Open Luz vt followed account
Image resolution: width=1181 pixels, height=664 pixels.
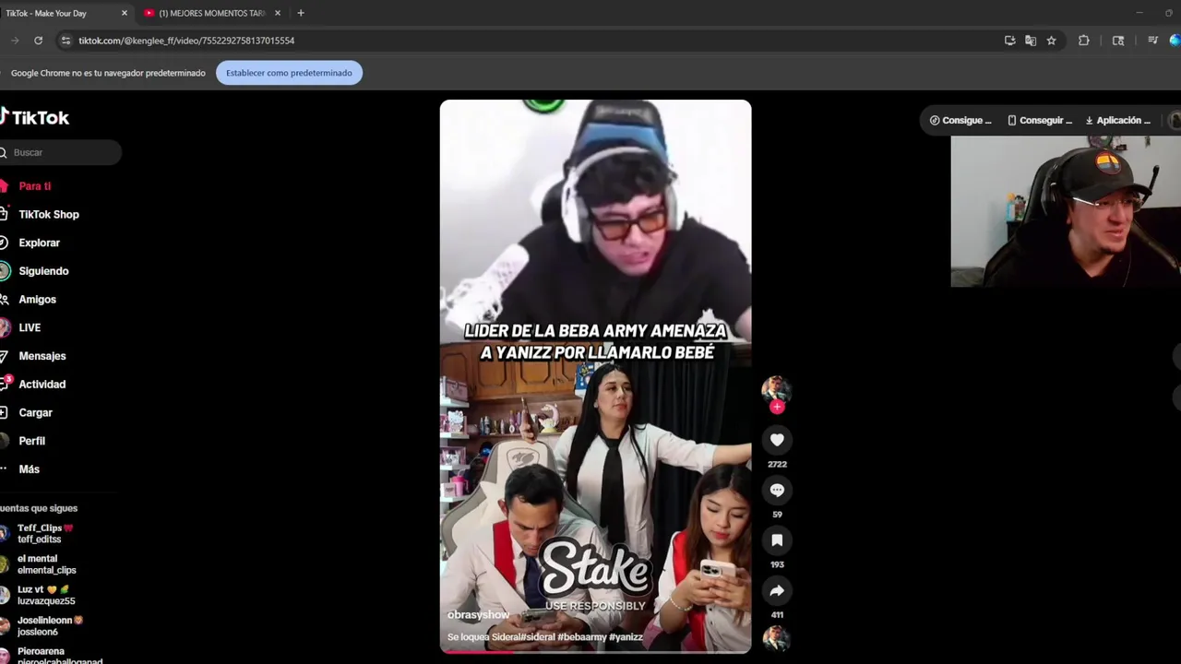point(46,595)
